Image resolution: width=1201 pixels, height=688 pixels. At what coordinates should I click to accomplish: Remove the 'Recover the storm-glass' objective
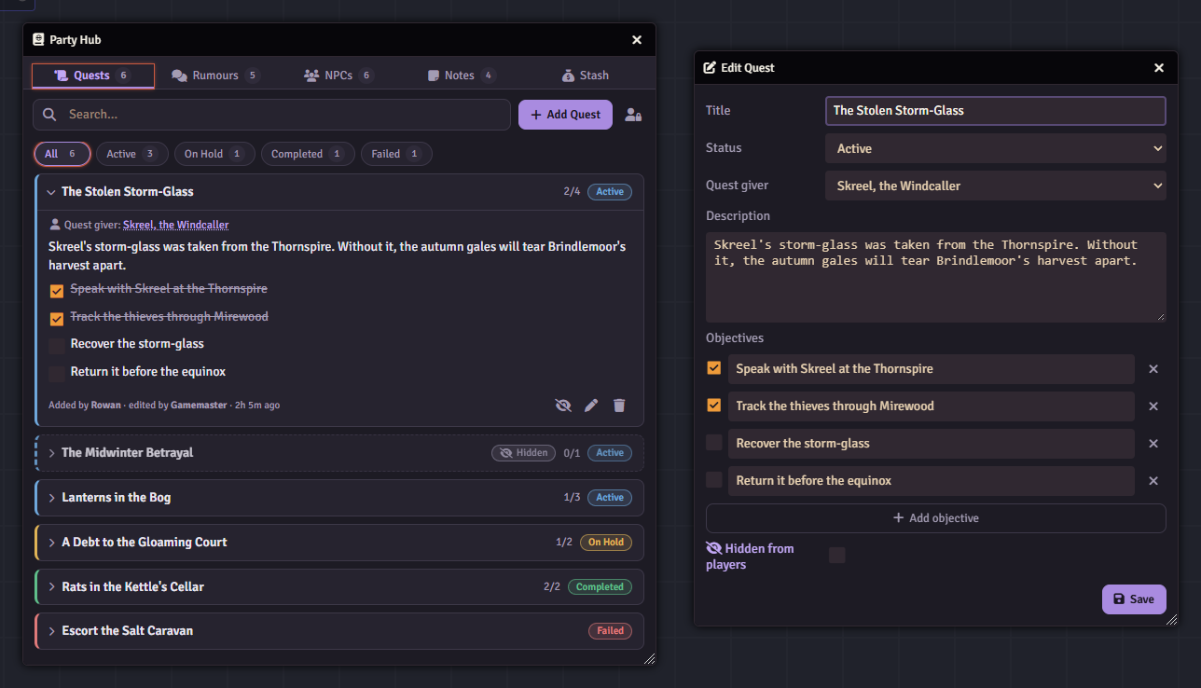click(x=1153, y=444)
